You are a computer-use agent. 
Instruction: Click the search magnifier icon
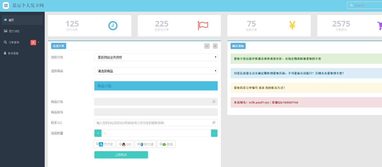click(351, 5)
